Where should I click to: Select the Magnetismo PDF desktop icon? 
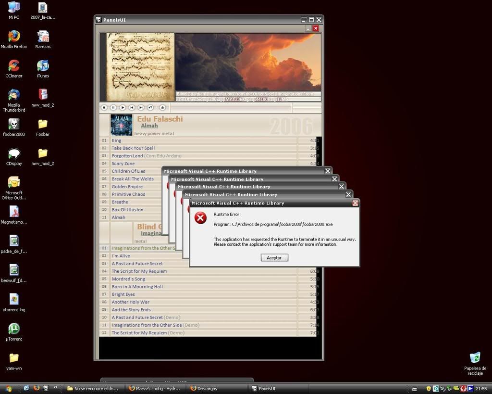[x=14, y=215]
